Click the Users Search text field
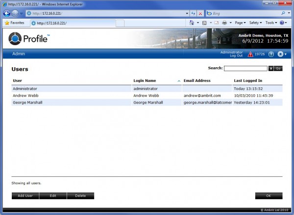The height and width of the screenshot is (215, 294). point(245,68)
